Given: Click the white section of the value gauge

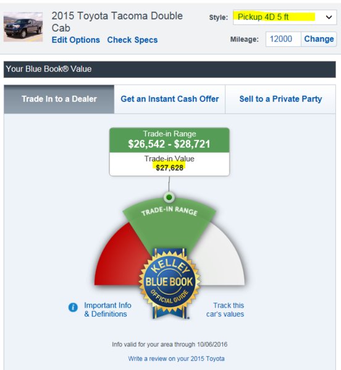Looking at the screenshot, I should point(219,260).
